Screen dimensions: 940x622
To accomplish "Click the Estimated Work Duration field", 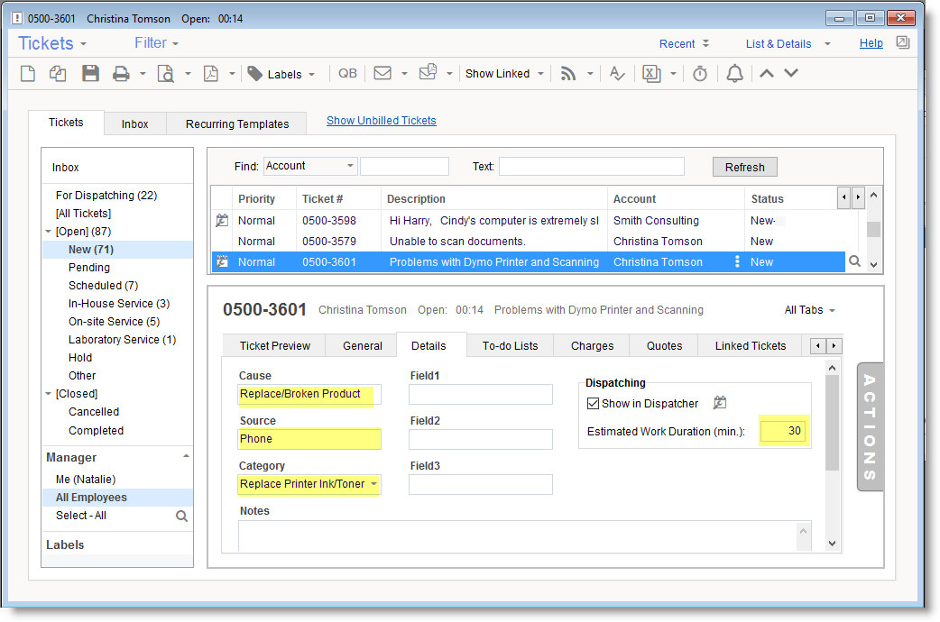I will (782, 431).
